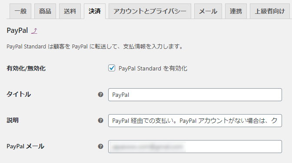Go to the アカウントとプライバシー tab
Screen dimensions: 292x163
click(x=150, y=11)
